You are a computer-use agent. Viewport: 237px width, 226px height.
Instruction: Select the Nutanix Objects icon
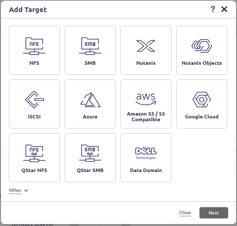coord(202,46)
